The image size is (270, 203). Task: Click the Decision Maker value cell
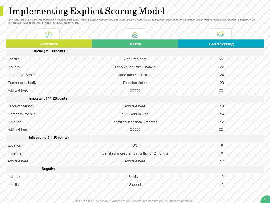coord(135,83)
